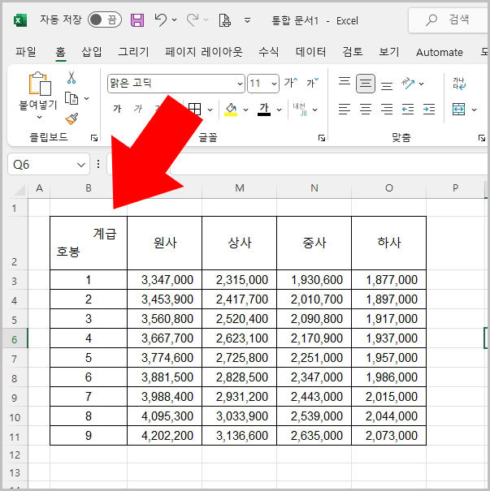Open the font color dropdown arrow
This screenshot has height=491, width=490.
click(x=279, y=110)
